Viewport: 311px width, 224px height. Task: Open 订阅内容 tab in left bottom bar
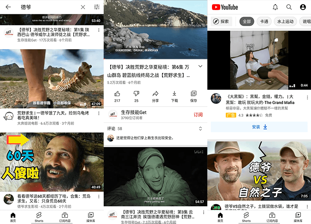(65, 217)
